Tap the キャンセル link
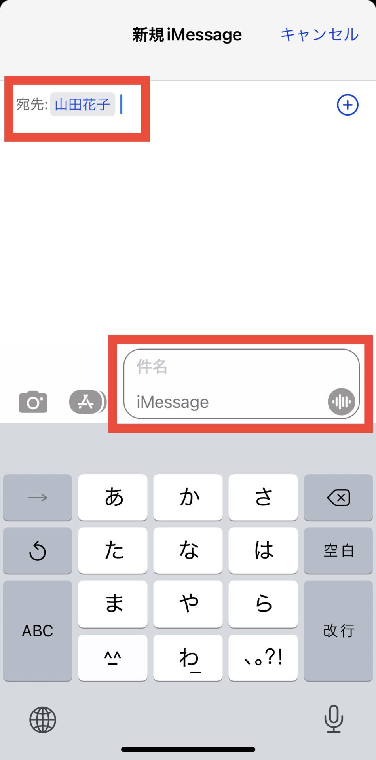This screenshot has height=760, width=376. (x=319, y=34)
